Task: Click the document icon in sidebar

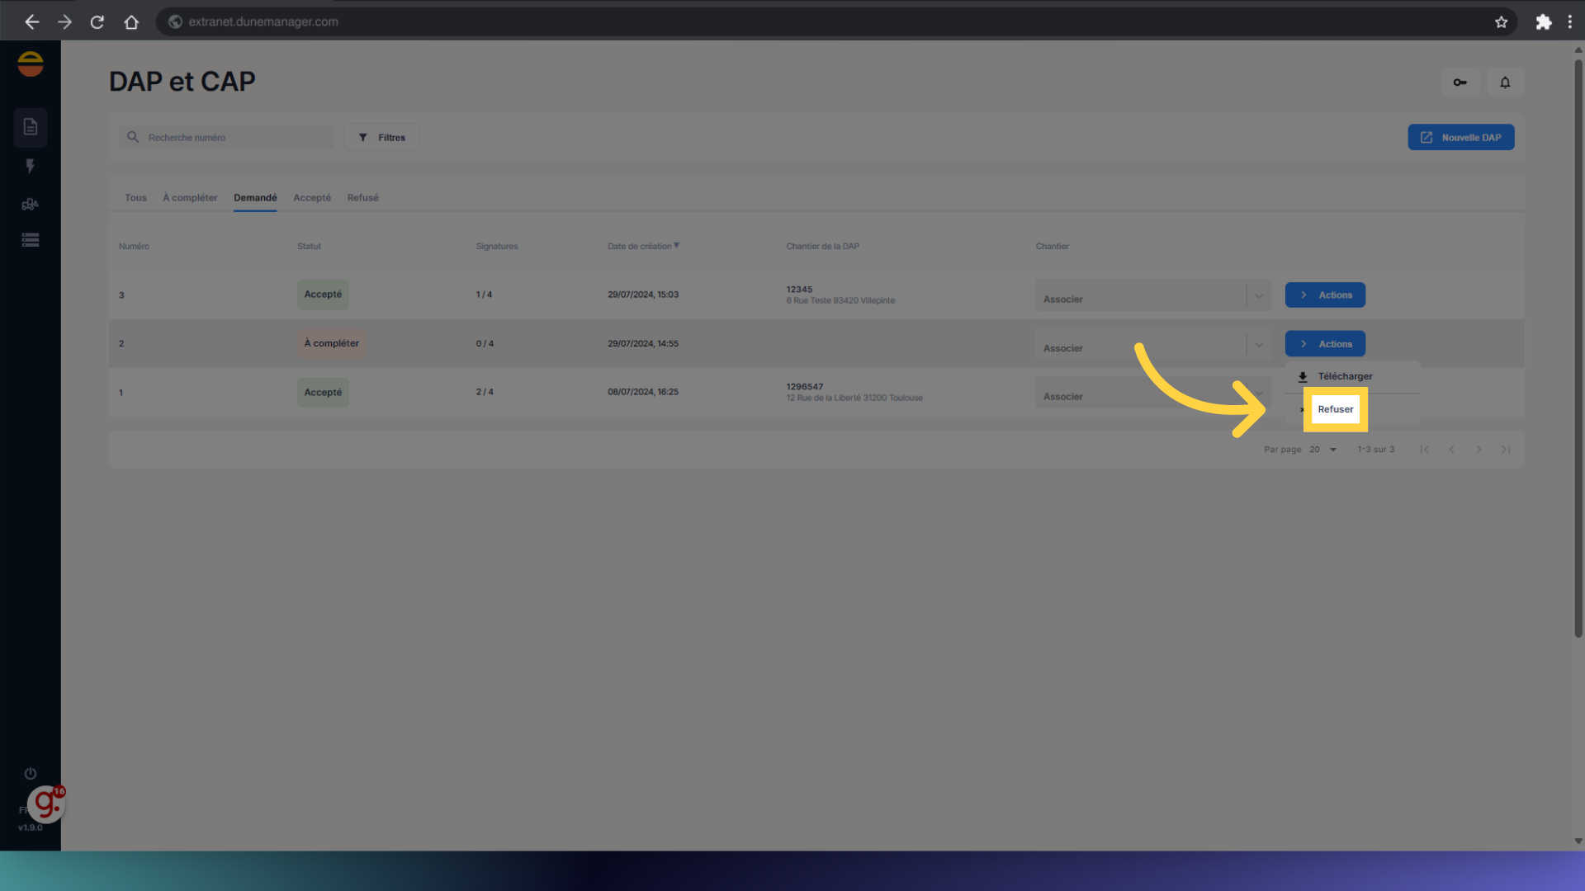Action: (31, 127)
